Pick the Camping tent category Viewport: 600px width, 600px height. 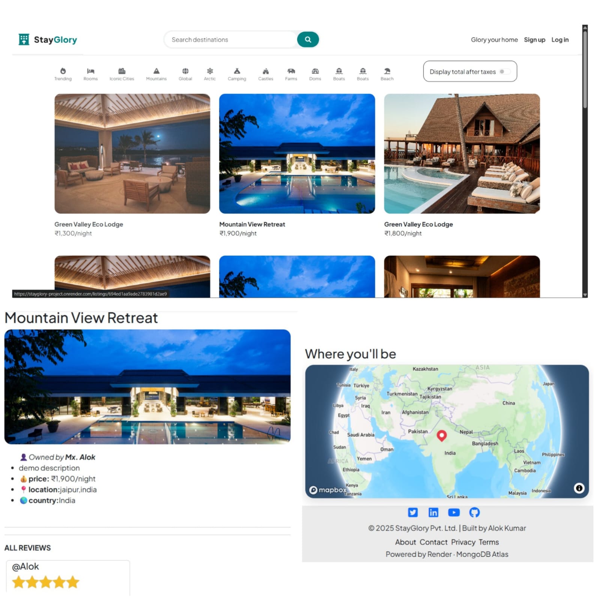(237, 74)
